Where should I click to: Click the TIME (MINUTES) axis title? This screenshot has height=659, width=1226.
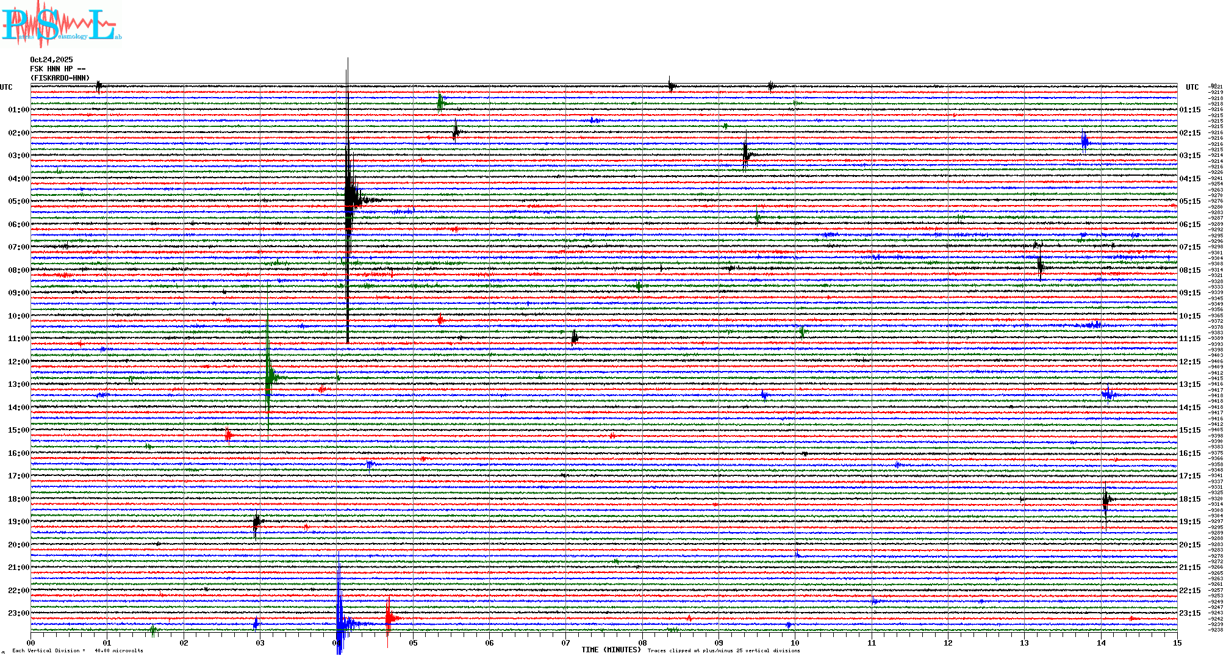(x=611, y=650)
